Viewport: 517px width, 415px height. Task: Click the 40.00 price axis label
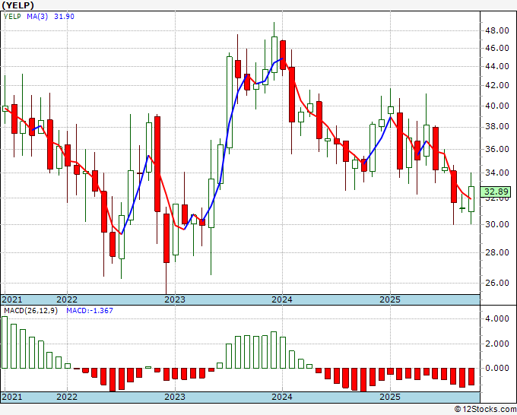(x=496, y=106)
